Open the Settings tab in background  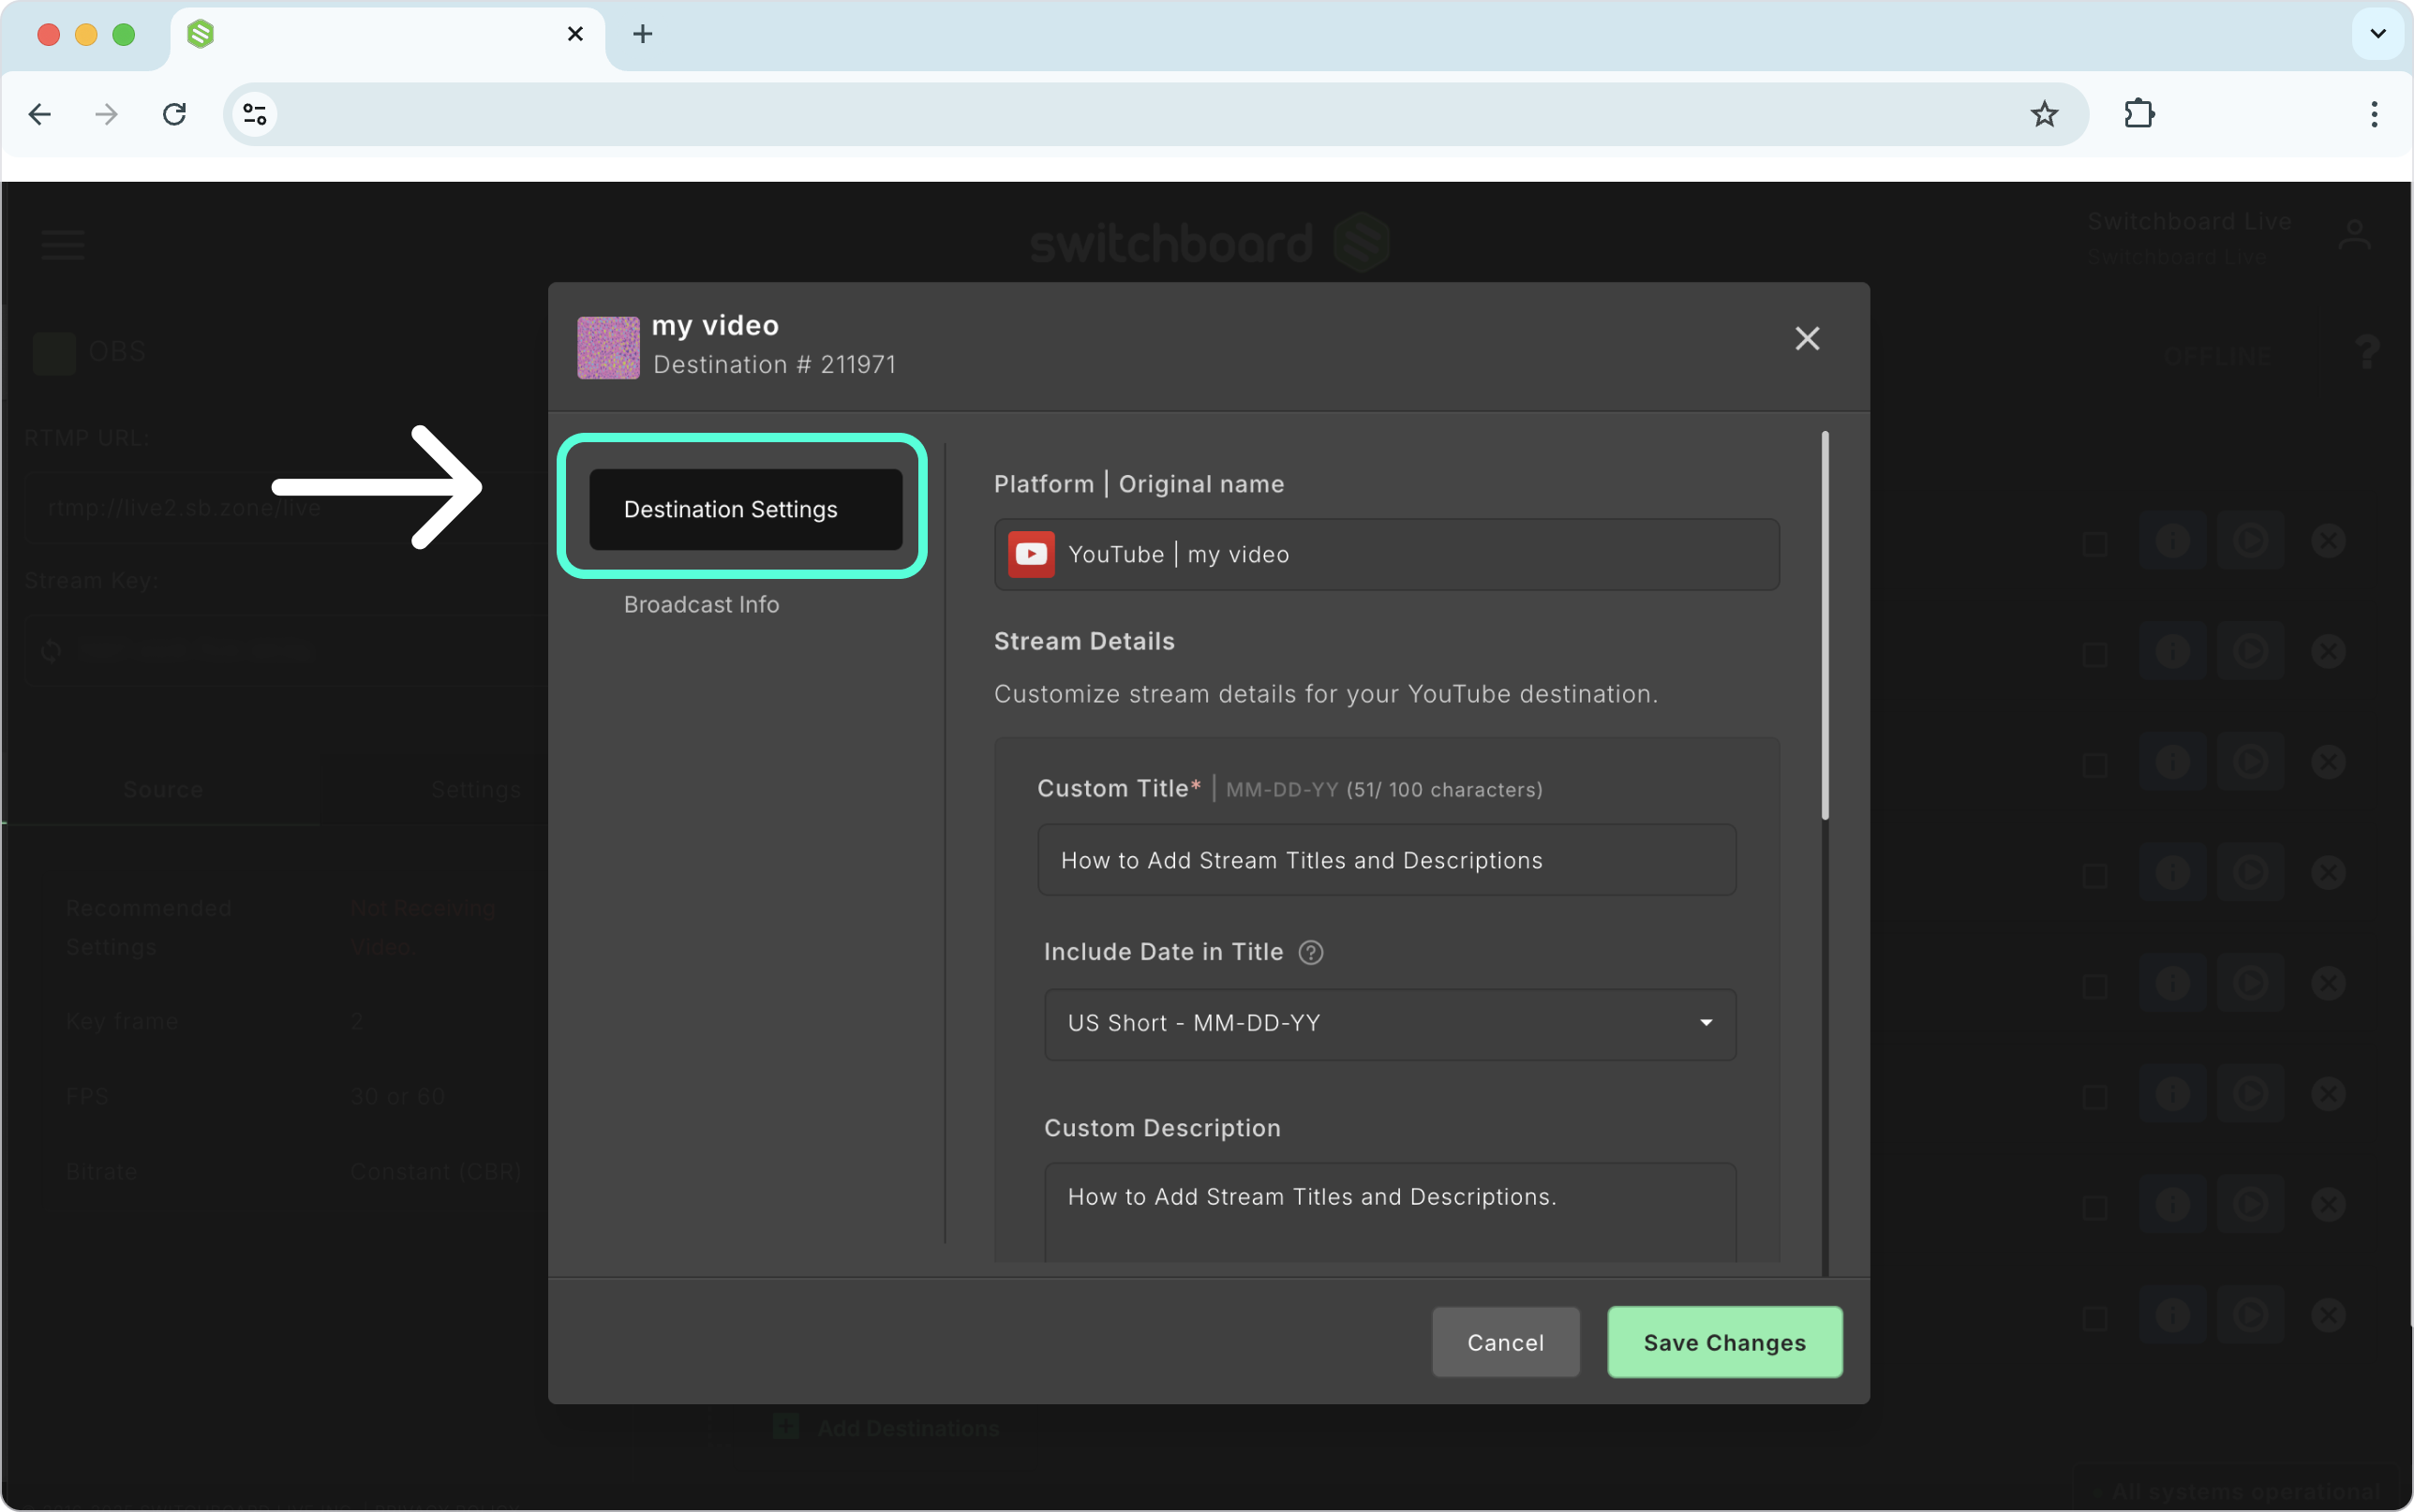click(x=476, y=790)
